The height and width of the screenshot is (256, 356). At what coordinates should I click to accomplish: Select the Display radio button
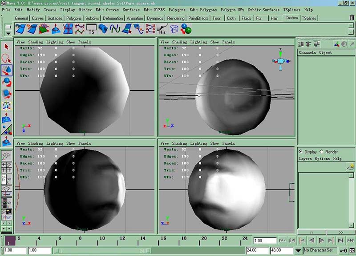pyautogui.click(x=301, y=151)
